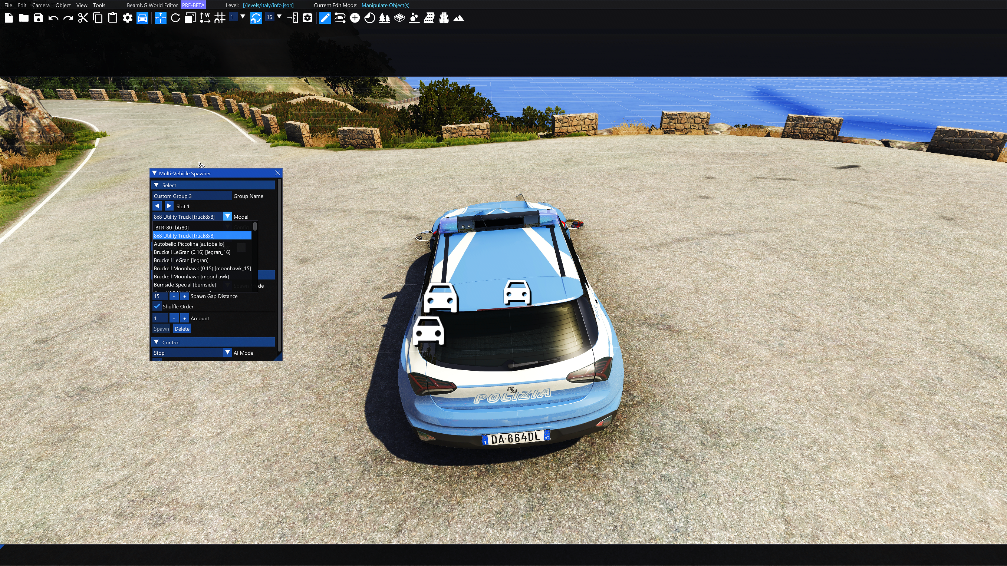Select the scale gizmo tool
The image size is (1007, 566).
coord(190,18)
